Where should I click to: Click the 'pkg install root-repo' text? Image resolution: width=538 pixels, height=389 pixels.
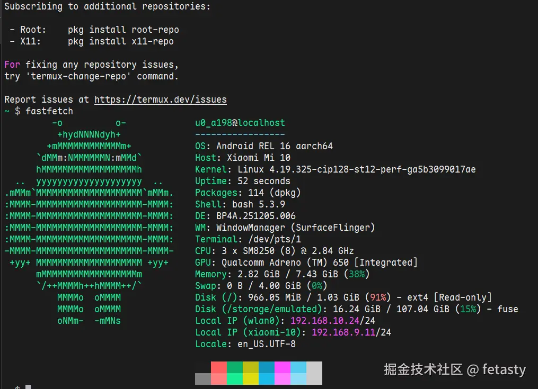click(123, 30)
